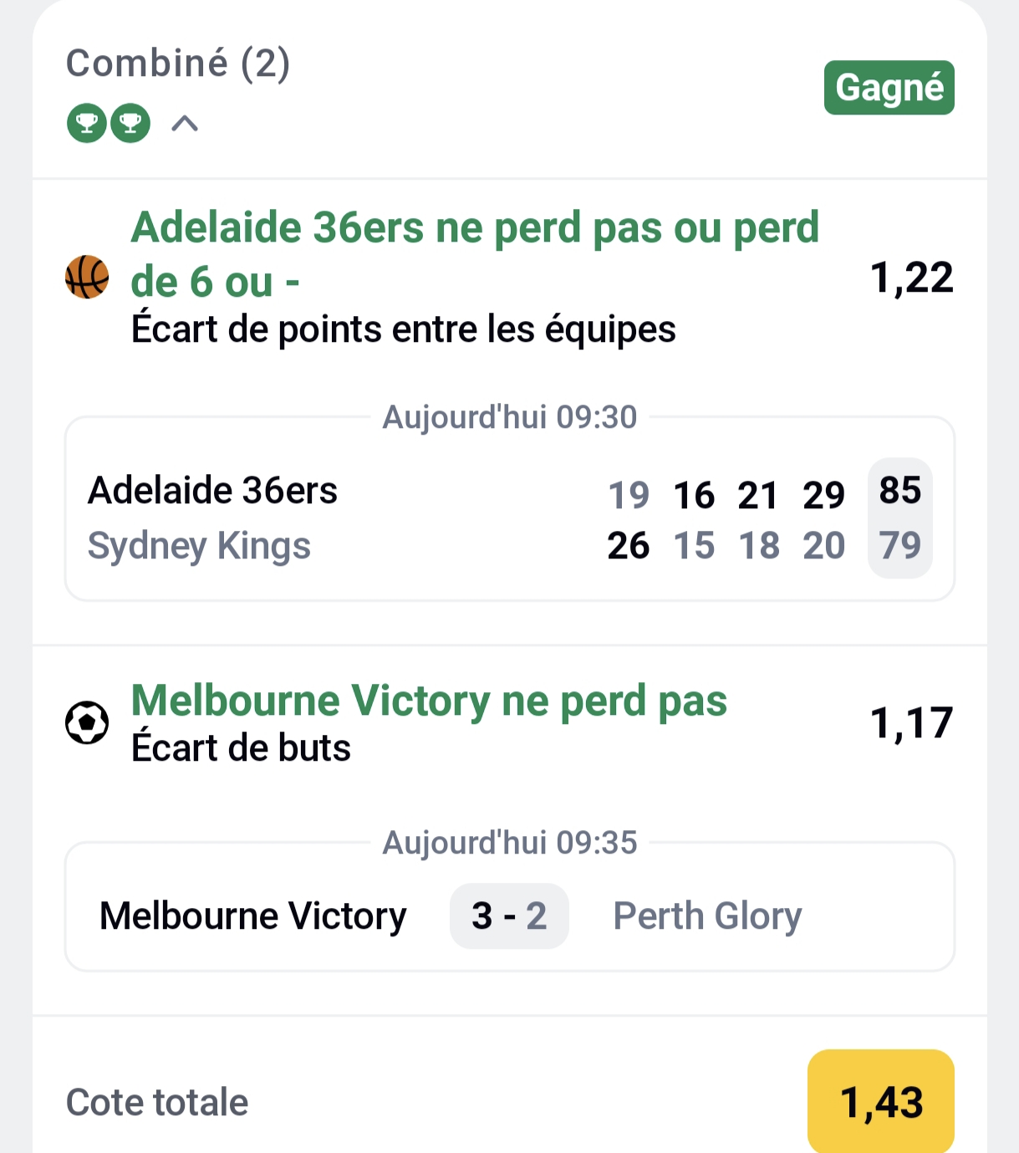Select Melbourne Victory in the match card
The height and width of the screenshot is (1153, 1019).
(x=252, y=916)
